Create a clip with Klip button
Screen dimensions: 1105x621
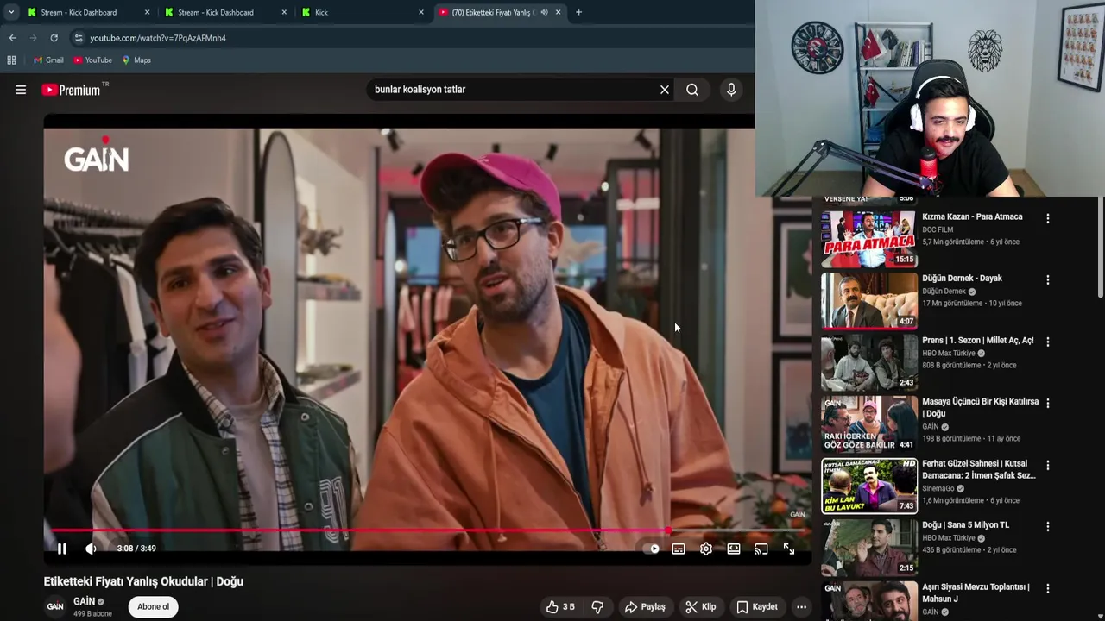click(x=700, y=607)
